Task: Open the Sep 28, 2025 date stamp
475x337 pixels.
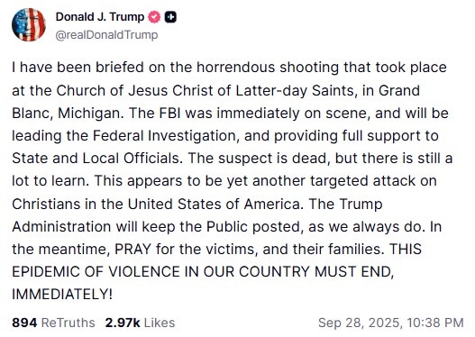Action: pyautogui.click(x=361, y=323)
